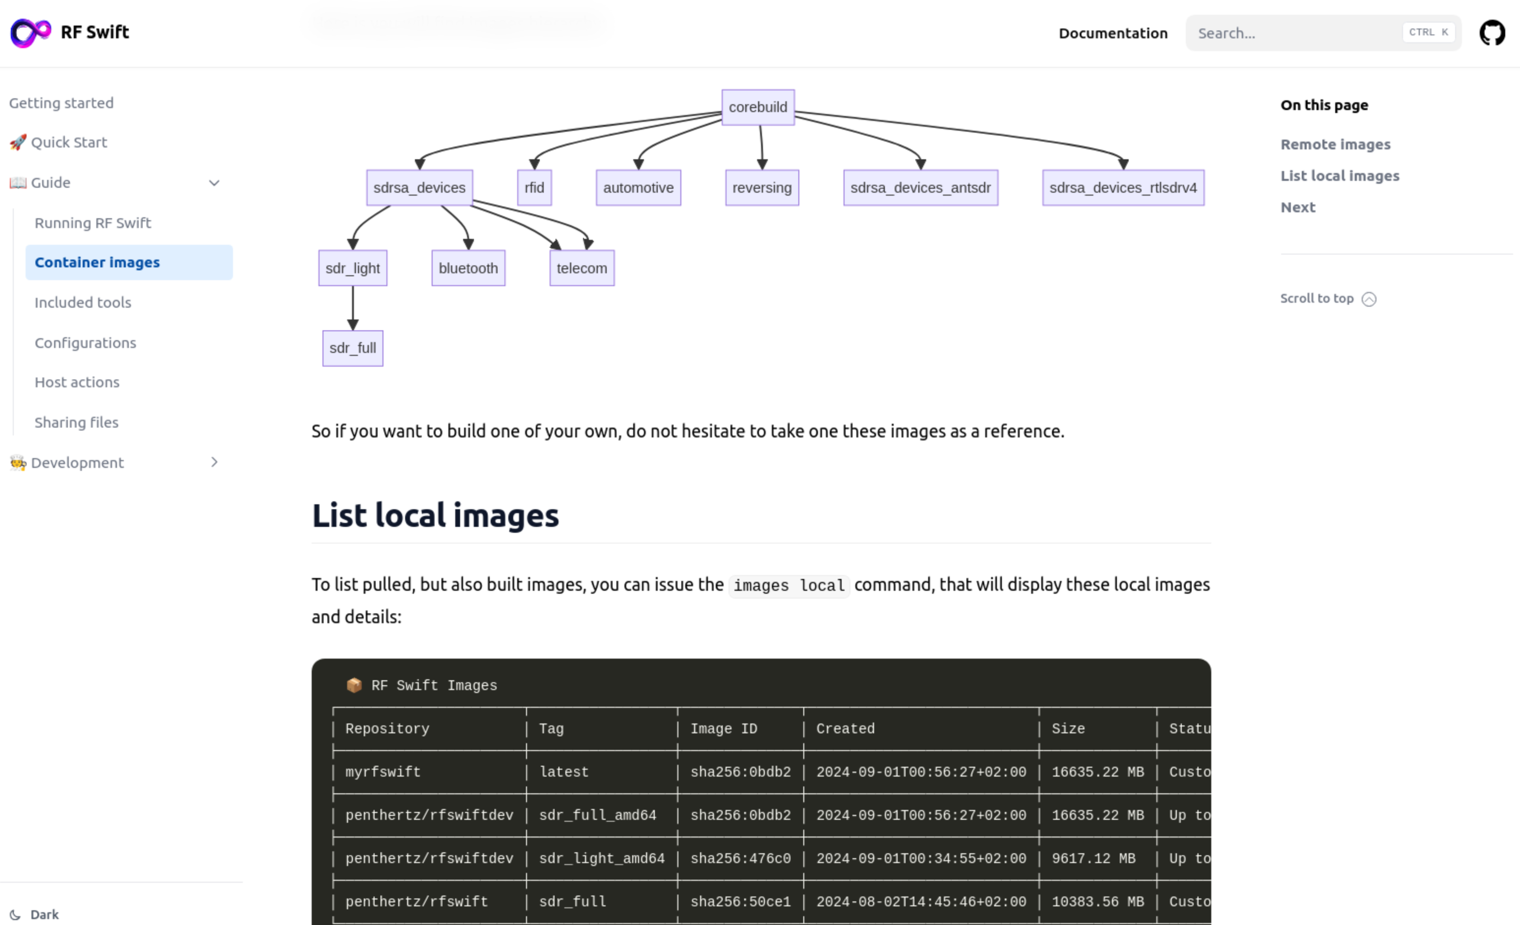1520x925 pixels.
Task: Click the scroll-to-top circle icon
Action: [x=1369, y=298]
